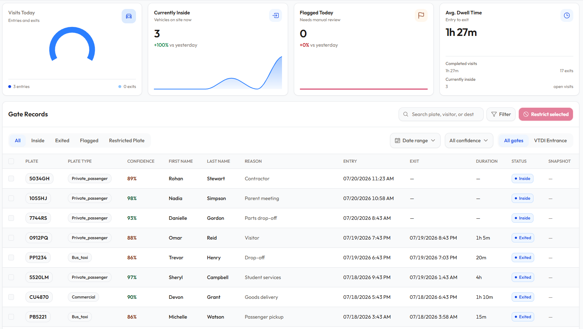Toggle the select-all checkbox in table header

point(11,161)
